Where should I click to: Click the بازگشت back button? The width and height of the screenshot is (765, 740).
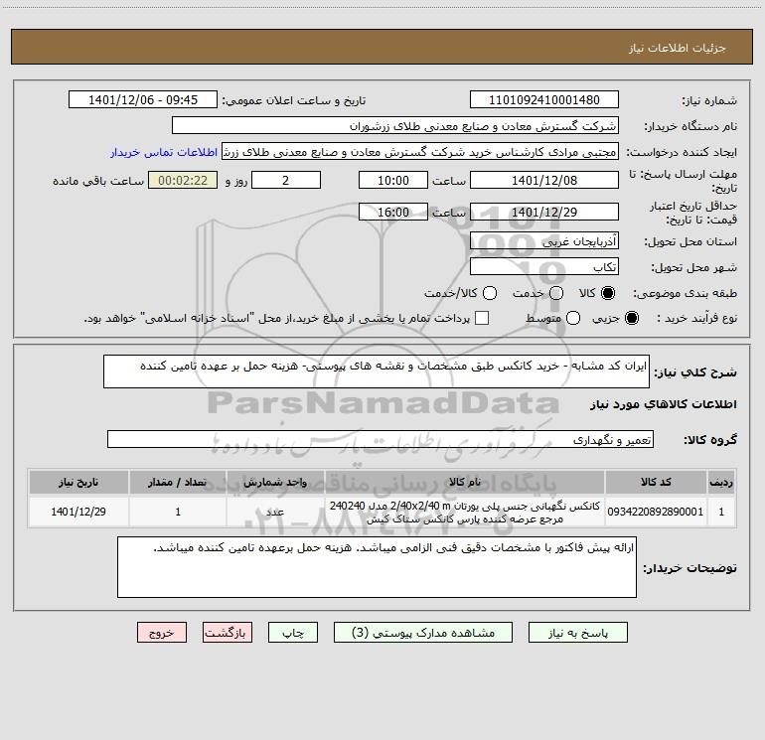[x=228, y=632]
